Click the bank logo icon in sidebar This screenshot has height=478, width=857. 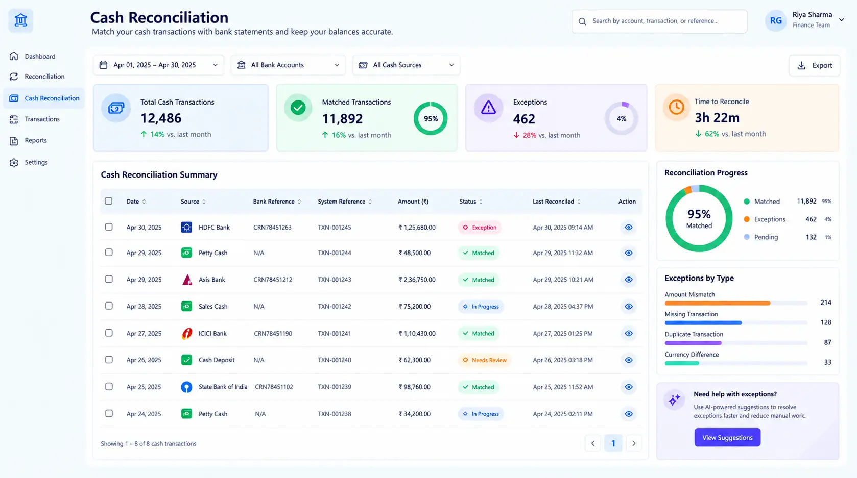(x=21, y=20)
